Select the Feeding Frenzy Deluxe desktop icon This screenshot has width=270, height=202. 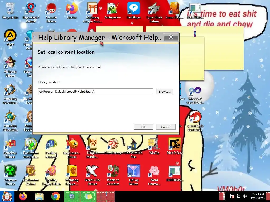(x=51, y=175)
